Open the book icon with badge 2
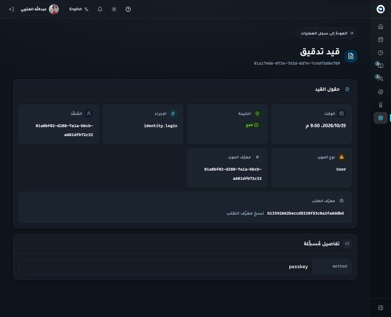This screenshot has height=317, width=391. pyautogui.click(x=381, y=66)
